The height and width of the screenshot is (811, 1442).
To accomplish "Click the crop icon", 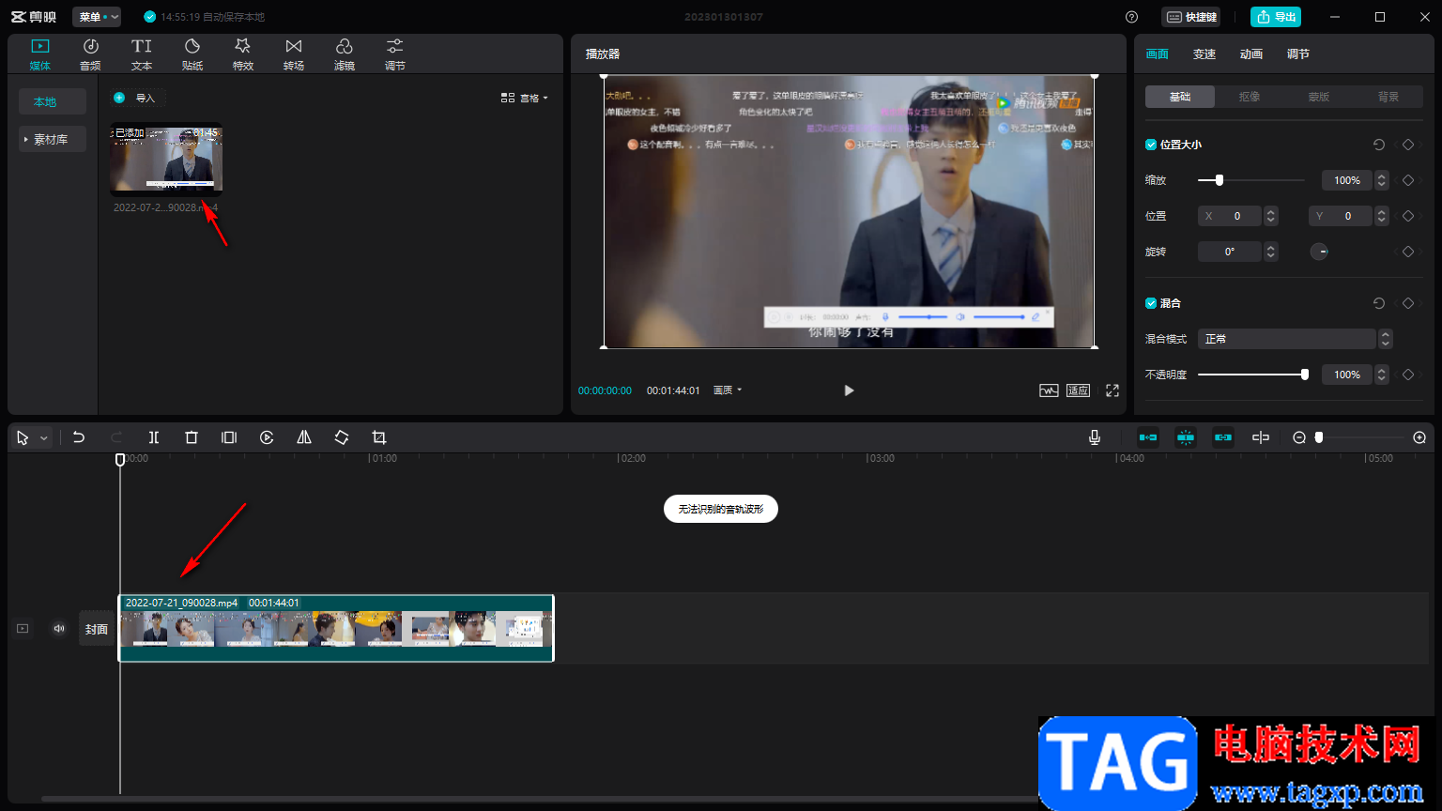I will click(379, 437).
